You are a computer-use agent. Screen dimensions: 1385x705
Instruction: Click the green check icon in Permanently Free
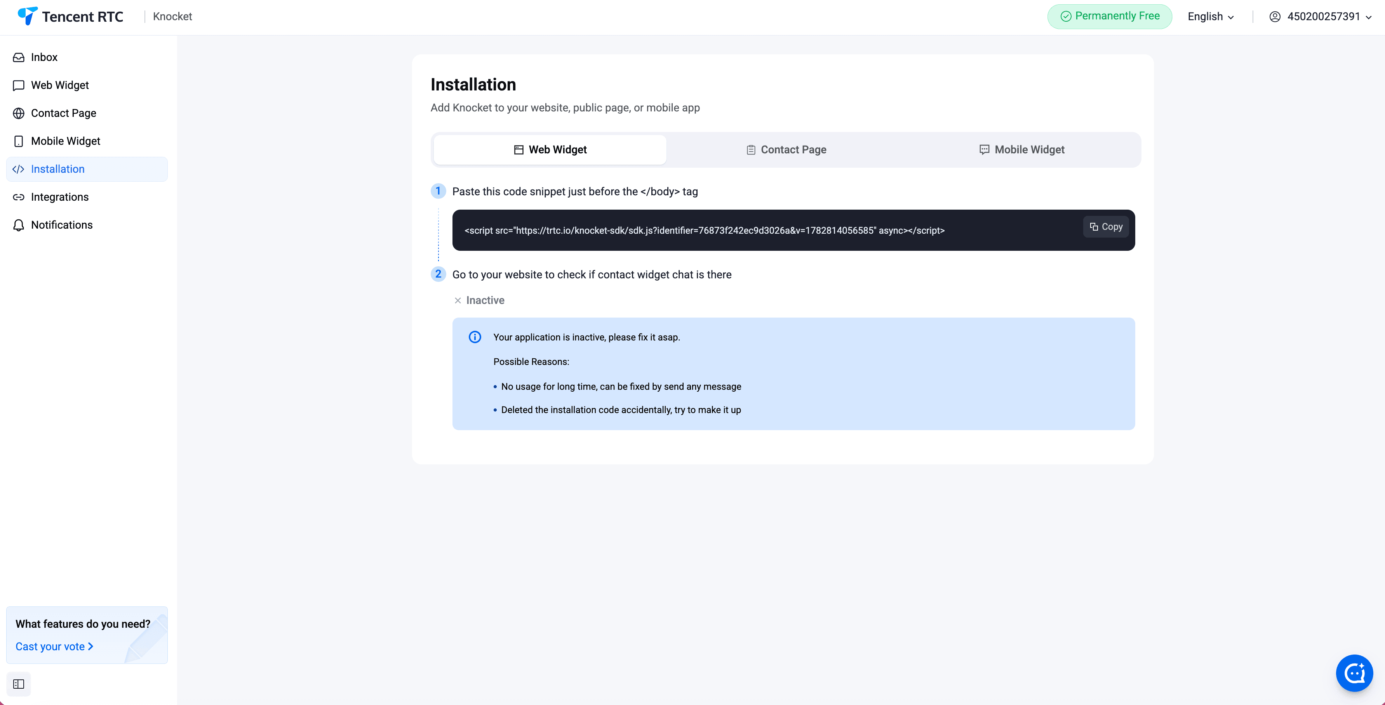(1066, 17)
